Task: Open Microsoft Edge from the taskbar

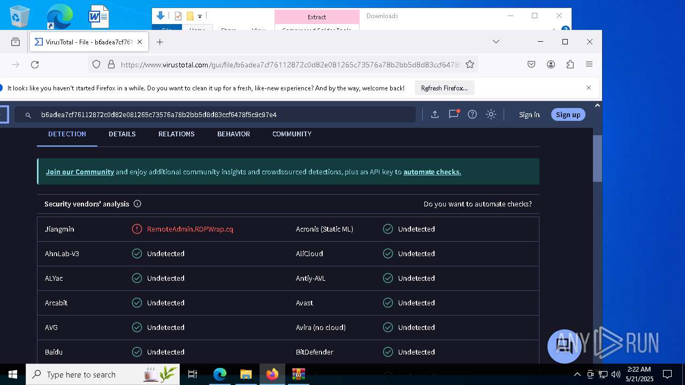Action: coord(220,374)
